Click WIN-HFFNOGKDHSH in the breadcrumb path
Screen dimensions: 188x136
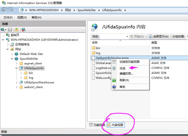coord(44,10)
